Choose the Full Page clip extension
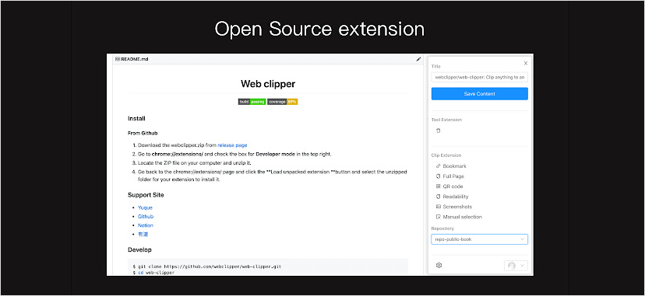The width and height of the screenshot is (645, 296). (x=450, y=176)
